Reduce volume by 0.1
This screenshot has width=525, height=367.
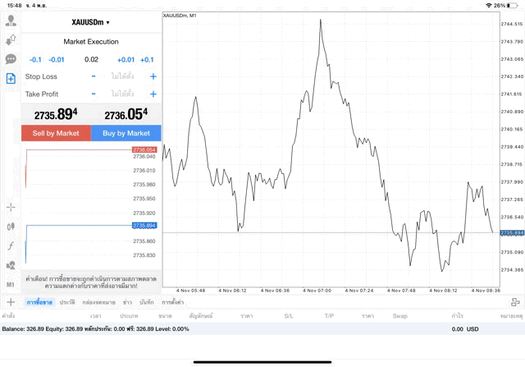(35, 59)
